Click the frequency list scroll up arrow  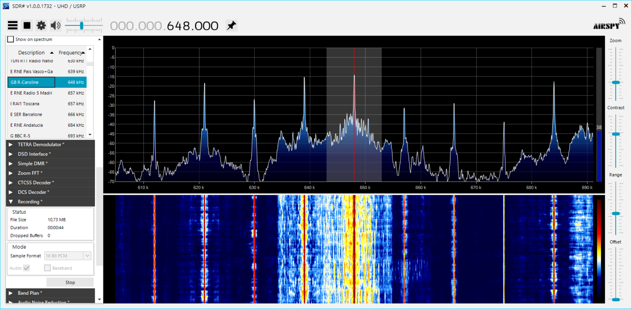click(x=90, y=49)
